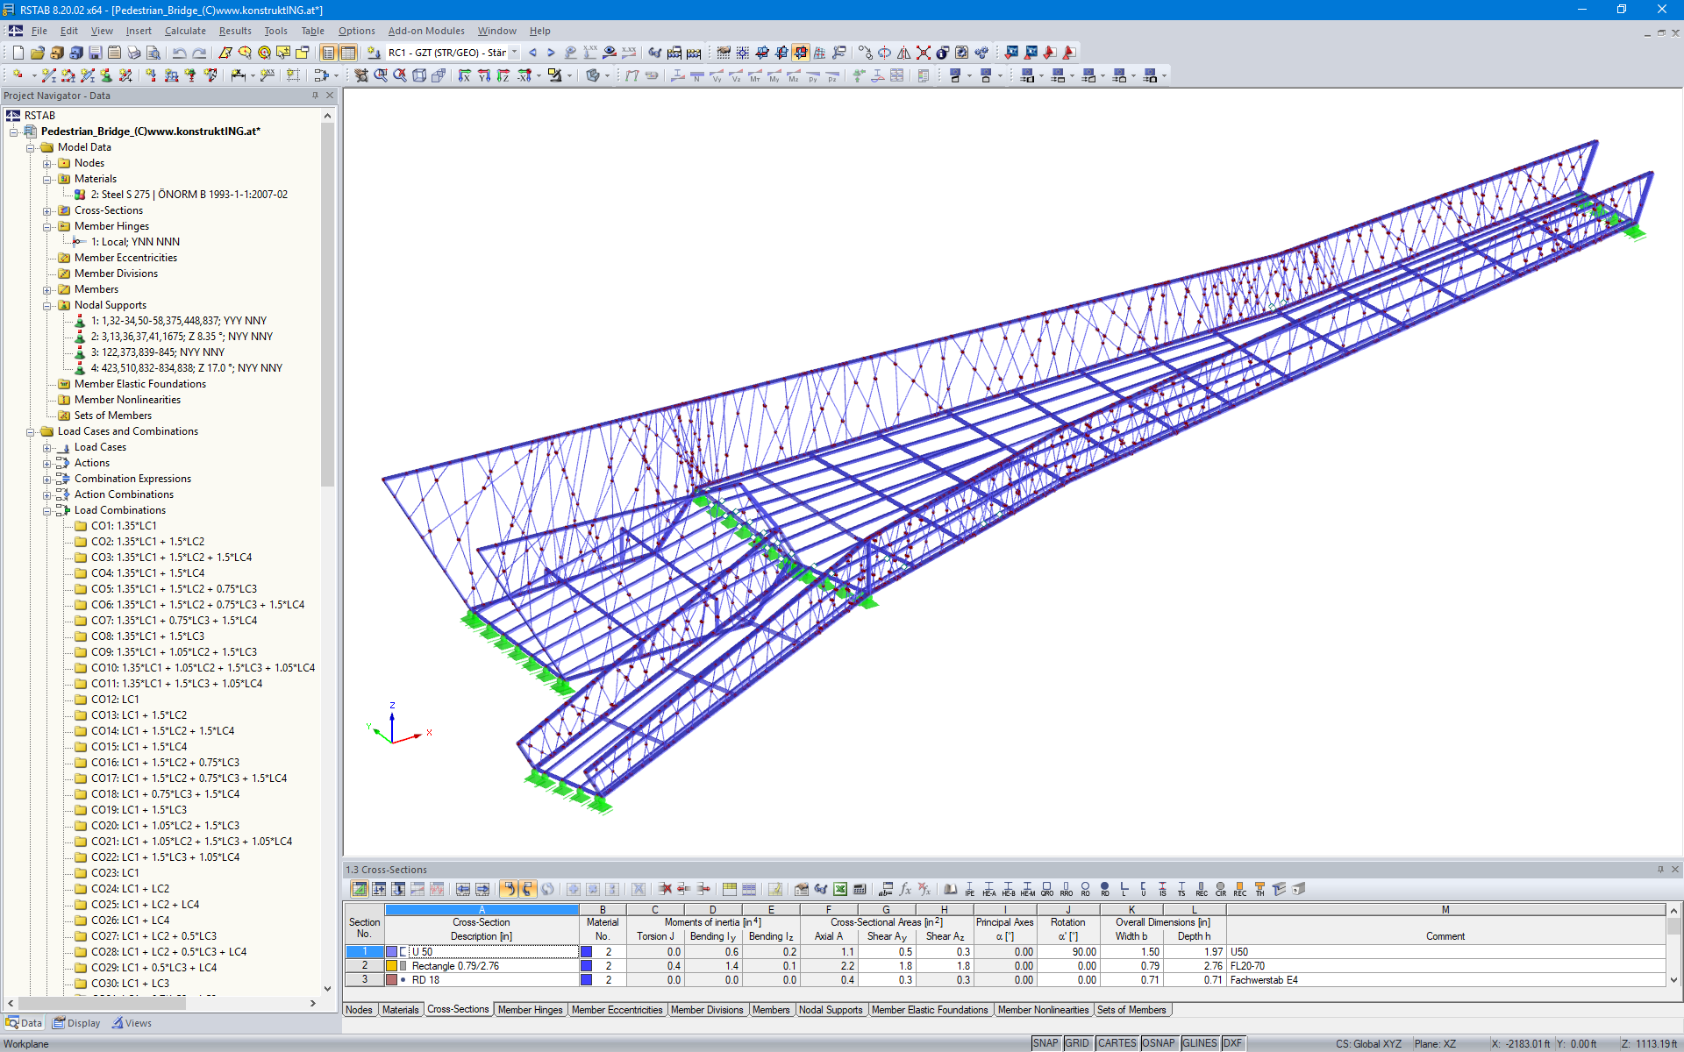The width and height of the screenshot is (1684, 1052).
Task: Click the function fx icon in table toolbar
Action: [x=905, y=889]
